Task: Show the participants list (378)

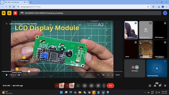Action: click(x=155, y=85)
